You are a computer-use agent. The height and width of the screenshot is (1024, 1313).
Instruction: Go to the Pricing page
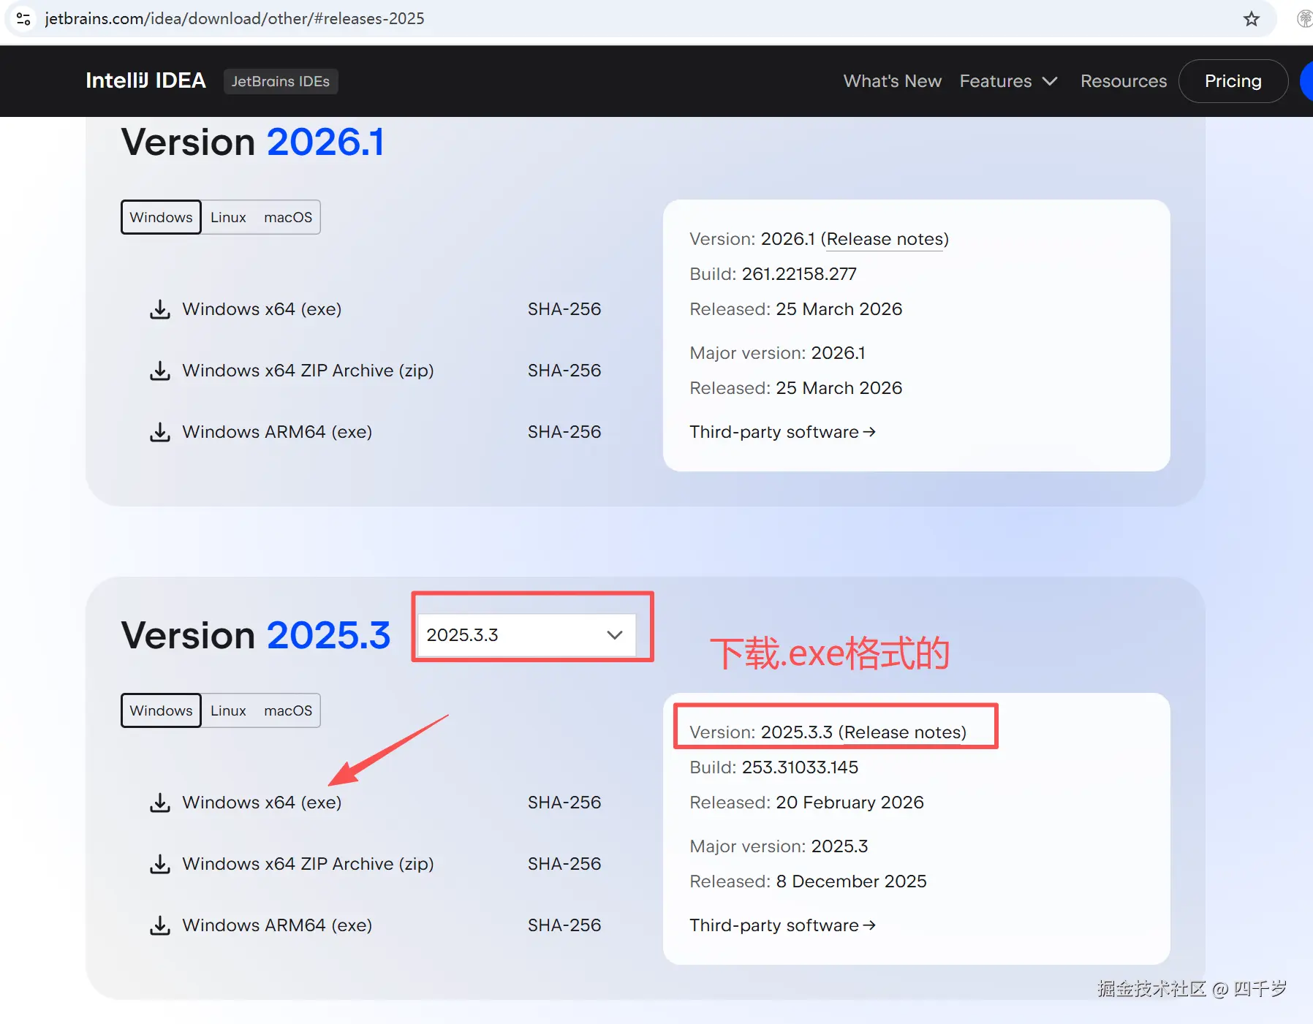click(x=1233, y=81)
